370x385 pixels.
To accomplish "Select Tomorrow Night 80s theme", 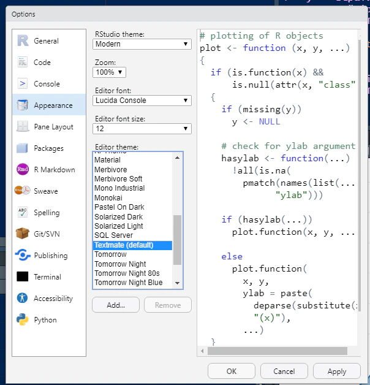I will pyautogui.click(x=133, y=273).
